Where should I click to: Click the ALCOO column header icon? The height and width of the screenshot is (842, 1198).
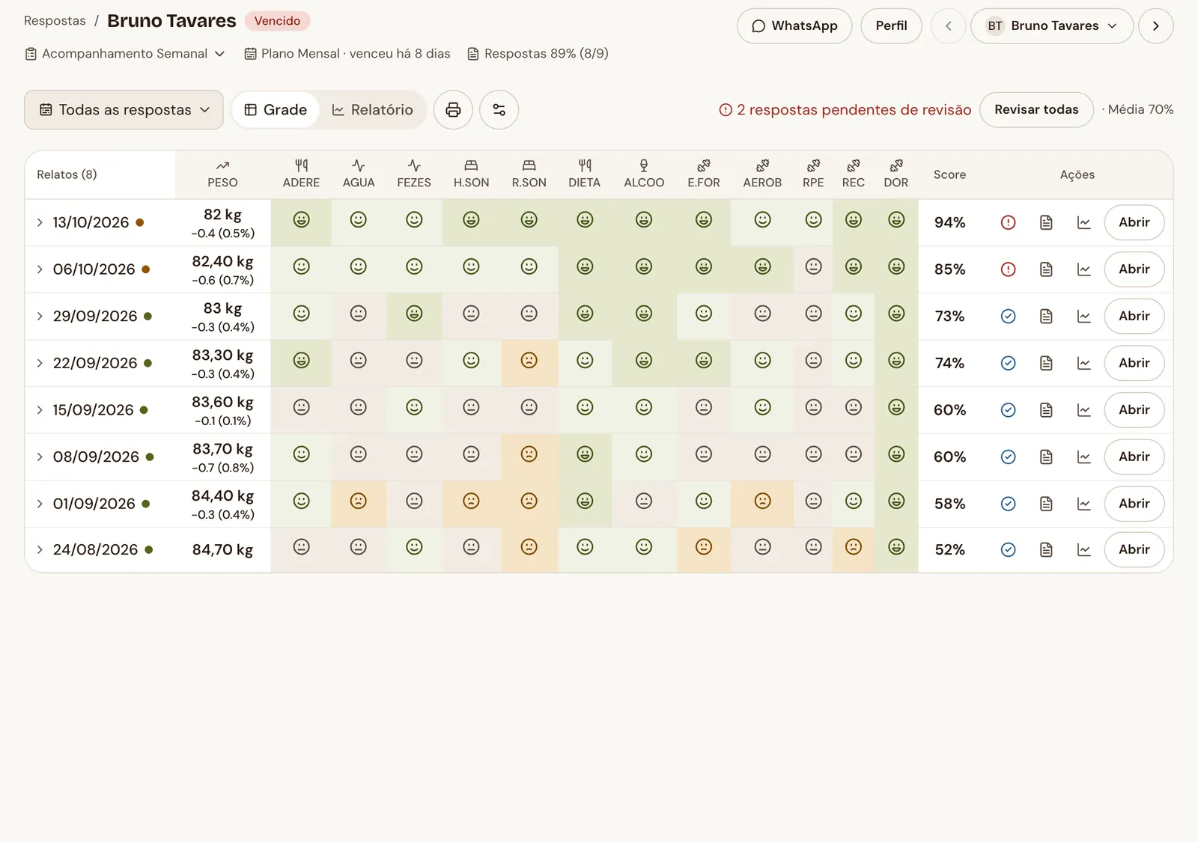pos(644,165)
